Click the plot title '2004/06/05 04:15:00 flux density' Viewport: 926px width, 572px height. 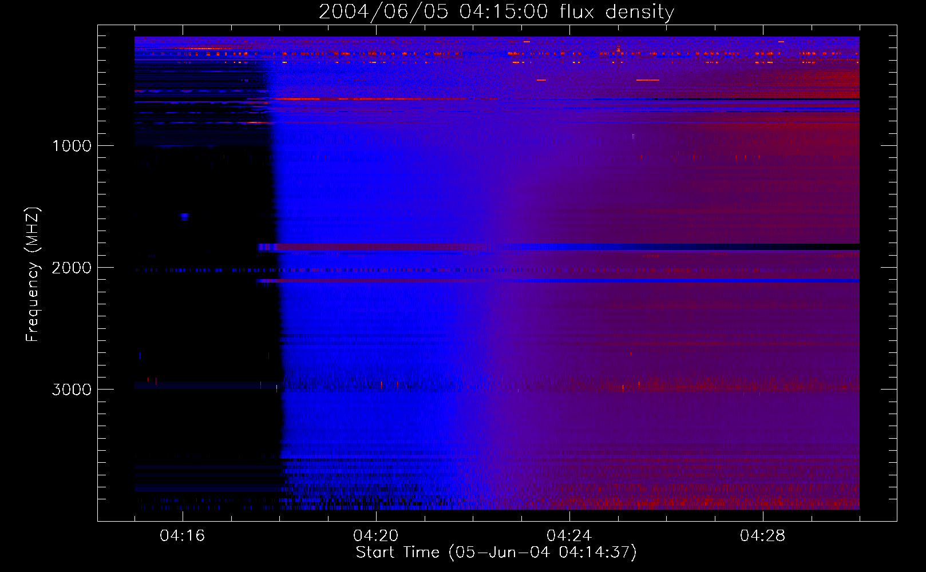pyautogui.click(x=496, y=12)
